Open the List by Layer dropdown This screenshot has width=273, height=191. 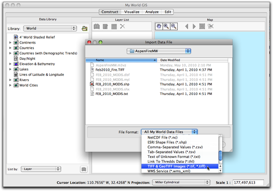click(x=41, y=169)
